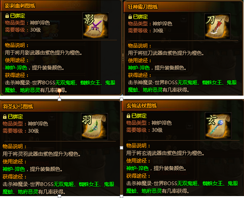Open 神炉-淬色 link in 羽圣幻弓图纸 panel

14,169
